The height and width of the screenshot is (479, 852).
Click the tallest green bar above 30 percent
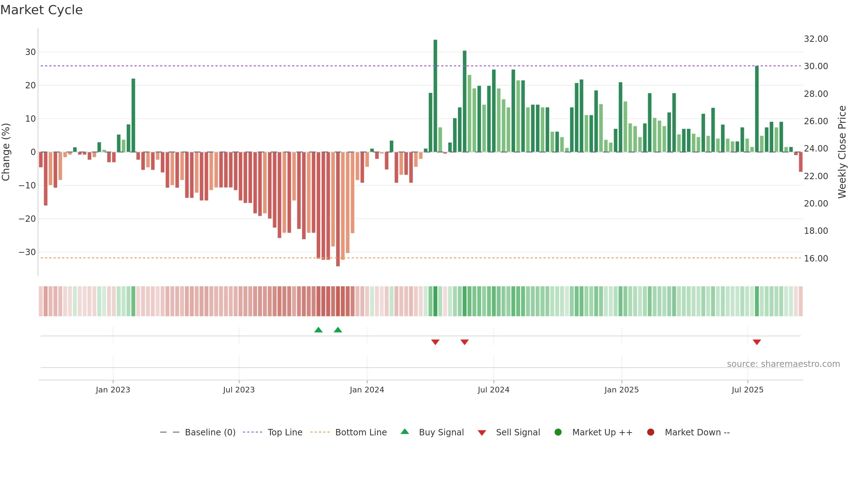point(435,96)
